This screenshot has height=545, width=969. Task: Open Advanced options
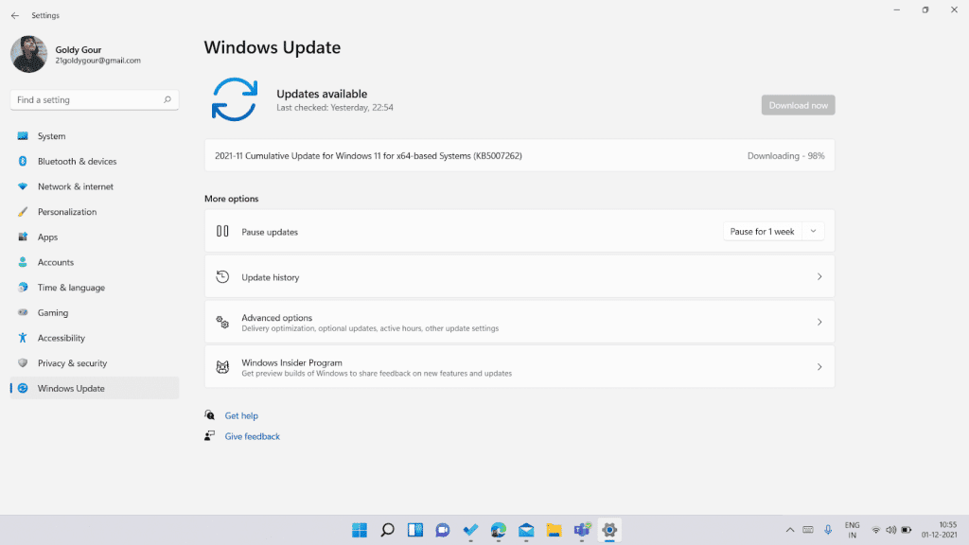click(520, 322)
